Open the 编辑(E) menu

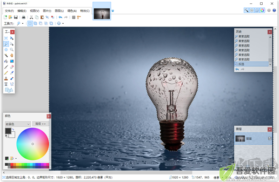22,11
